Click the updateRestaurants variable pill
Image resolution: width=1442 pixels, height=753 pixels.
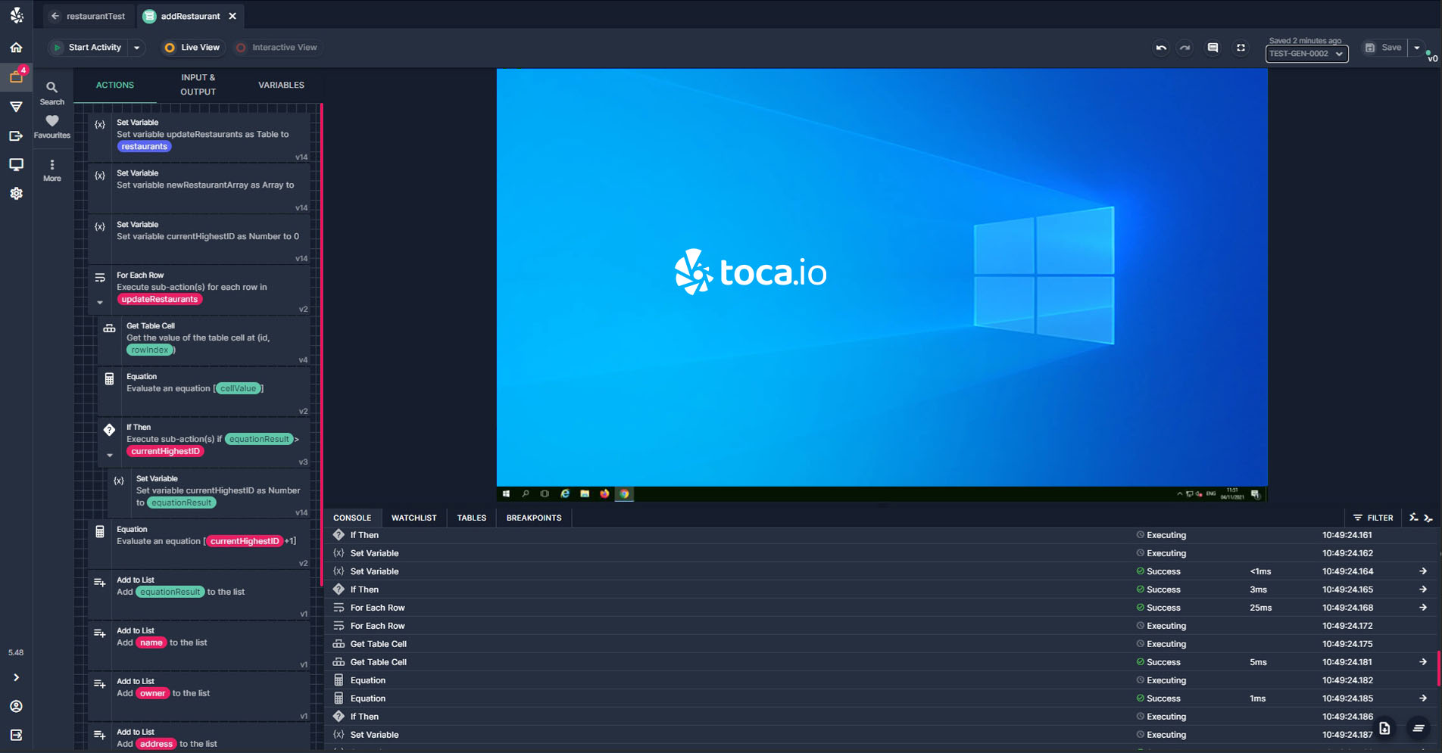tap(159, 300)
